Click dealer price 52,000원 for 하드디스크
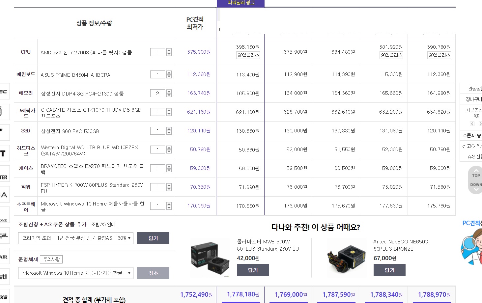Screen dimensions: 482x303 click(x=297, y=150)
